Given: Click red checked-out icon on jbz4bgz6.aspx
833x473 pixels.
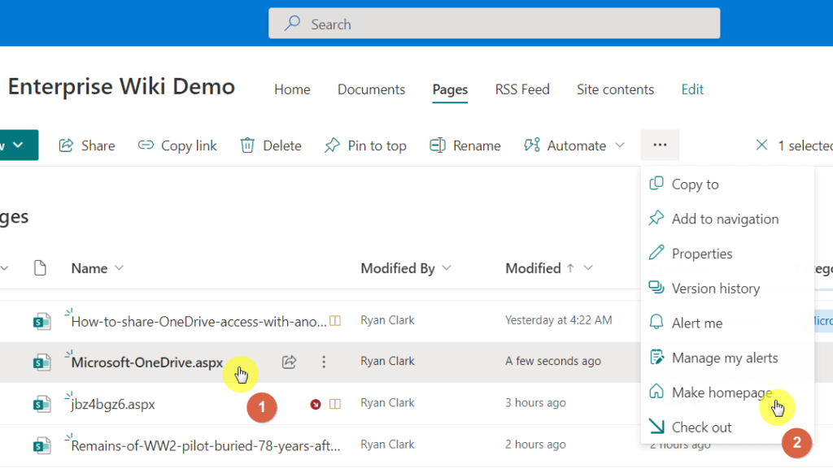Looking at the screenshot, I should [x=316, y=405].
